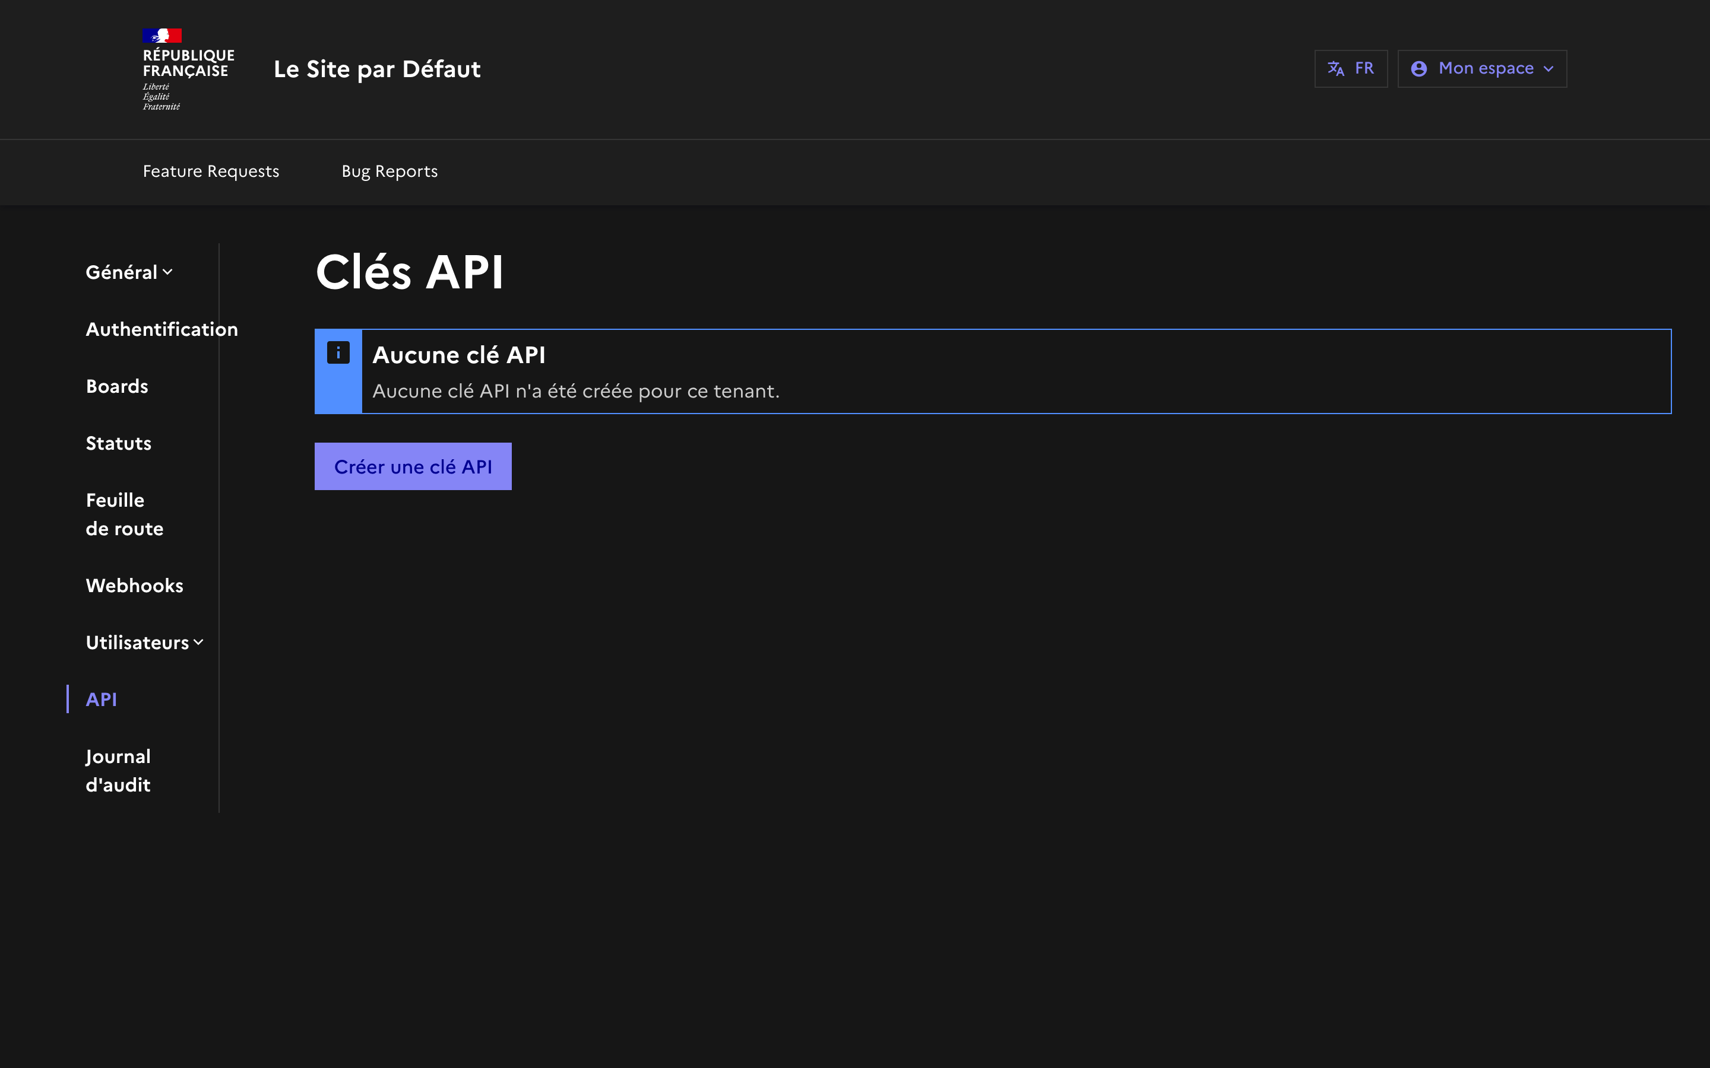
Task: Open the Feuille de route section
Action: (x=124, y=513)
